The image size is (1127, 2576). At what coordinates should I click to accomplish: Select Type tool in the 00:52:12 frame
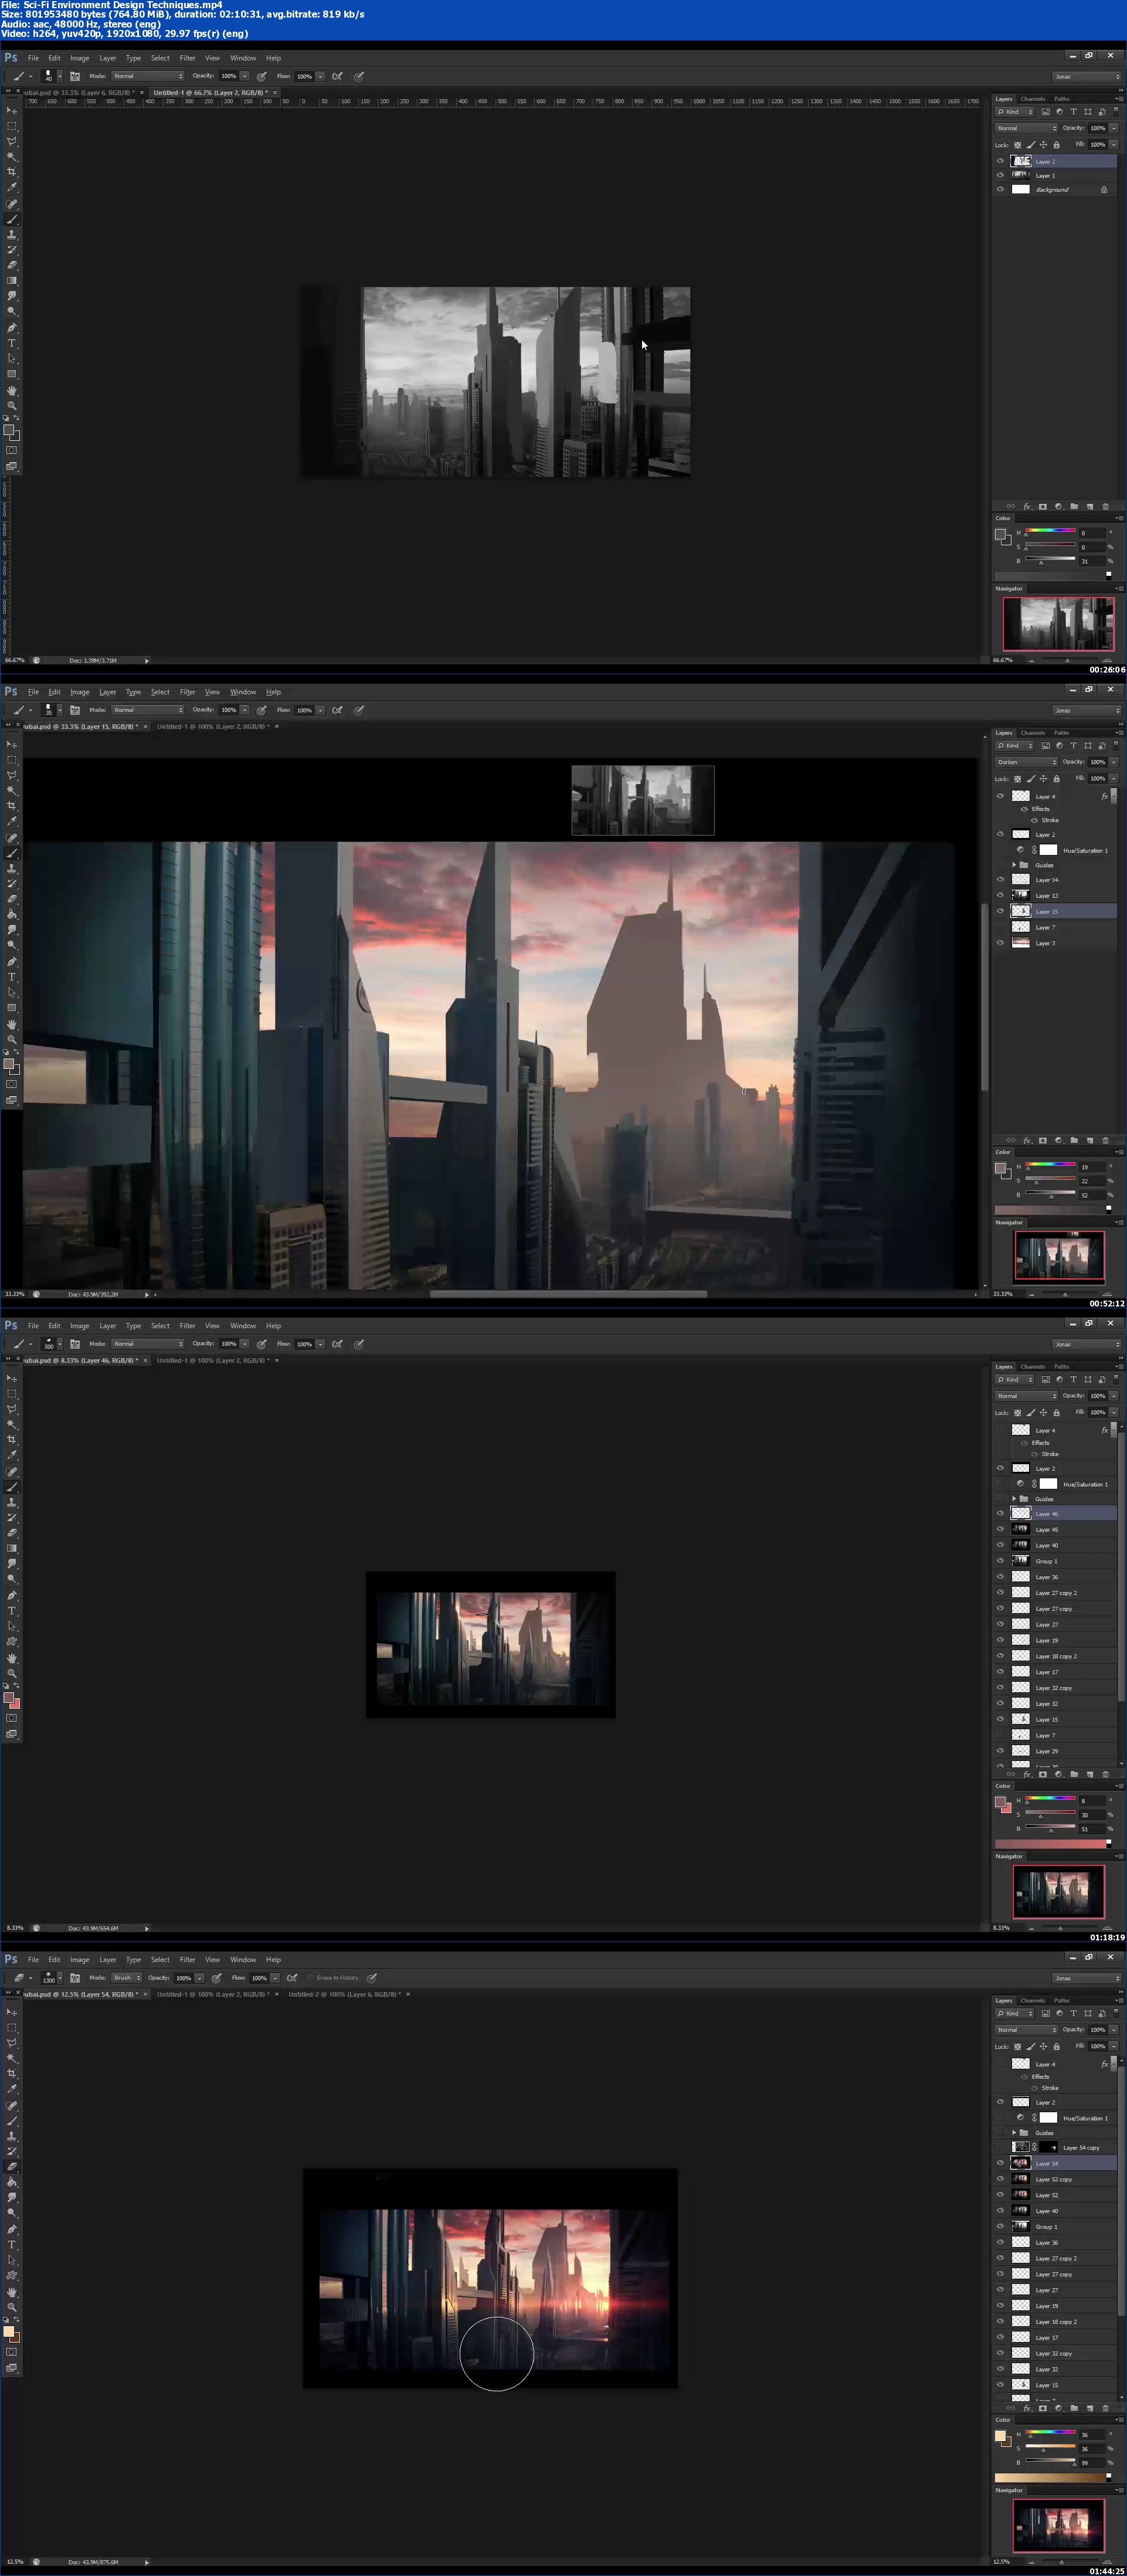pos(12,977)
